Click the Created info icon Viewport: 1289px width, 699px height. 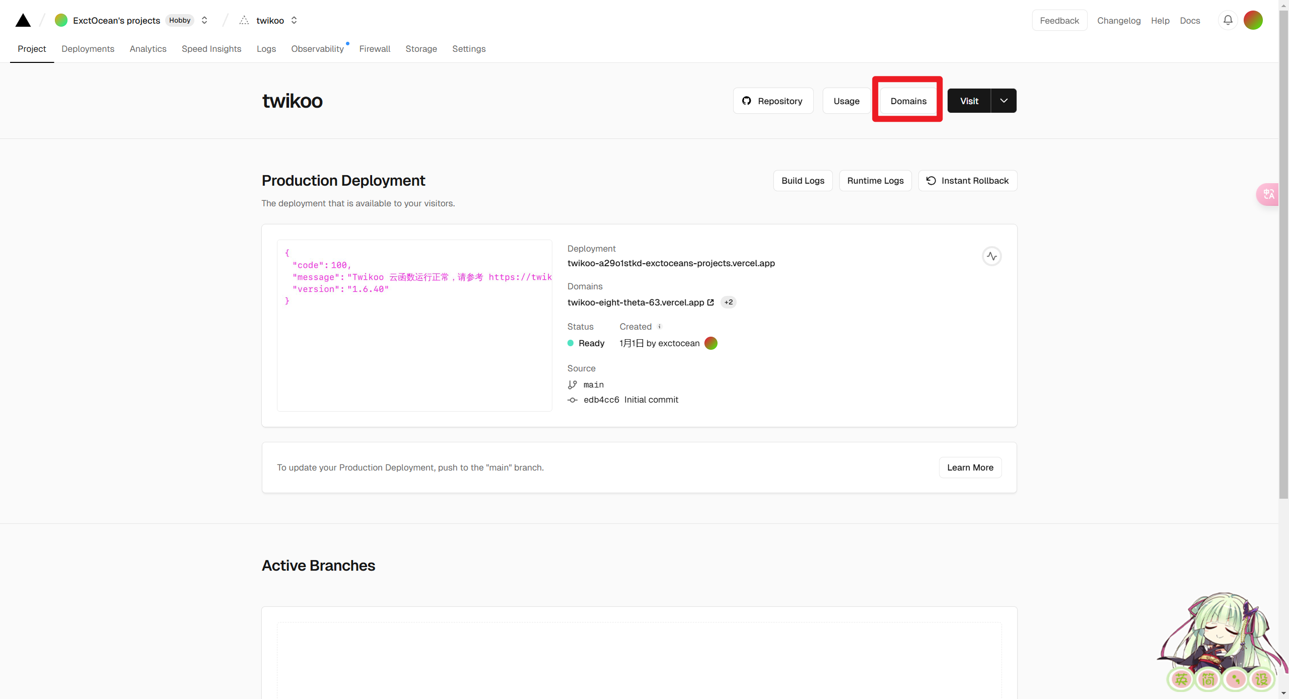point(659,327)
